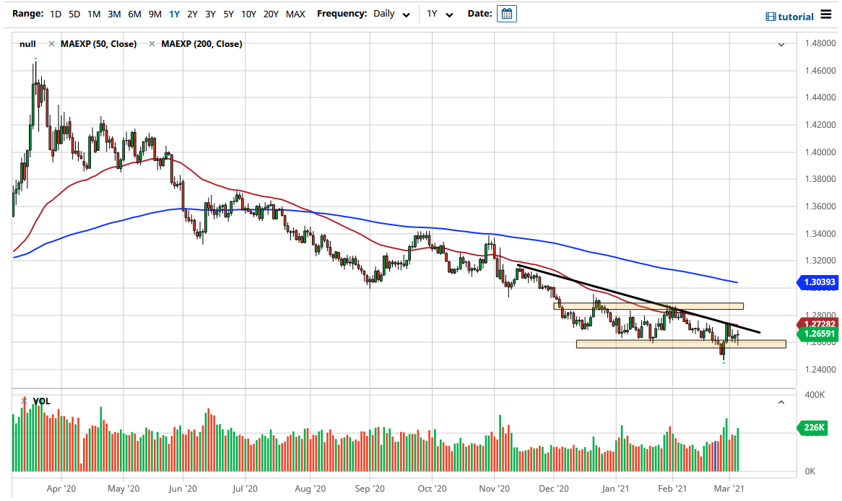Open the hamburger menu icon
Image resolution: width=842 pixels, height=501 pixels.
pyautogui.click(x=827, y=15)
